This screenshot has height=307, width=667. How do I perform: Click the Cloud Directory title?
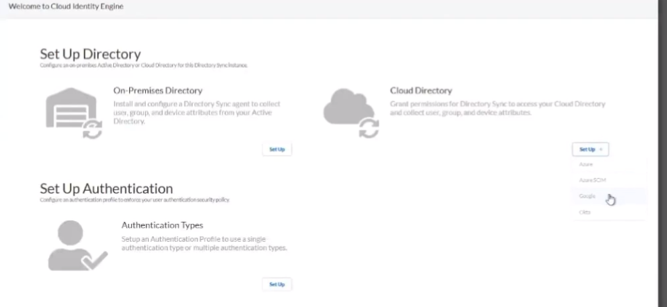tap(421, 91)
